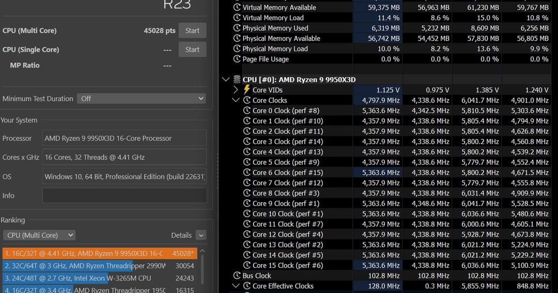Click the Core 3 Clock icon
558x293 pixels.
246,141
